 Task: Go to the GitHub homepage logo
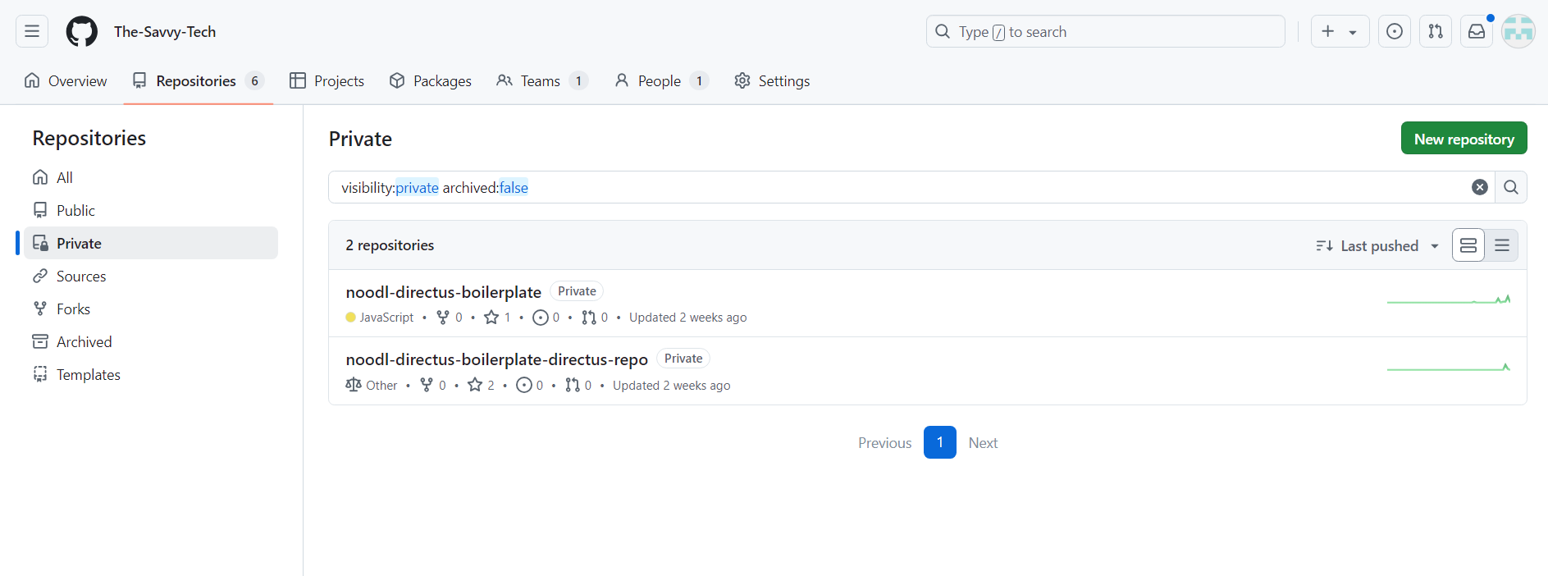pos(81,31)
